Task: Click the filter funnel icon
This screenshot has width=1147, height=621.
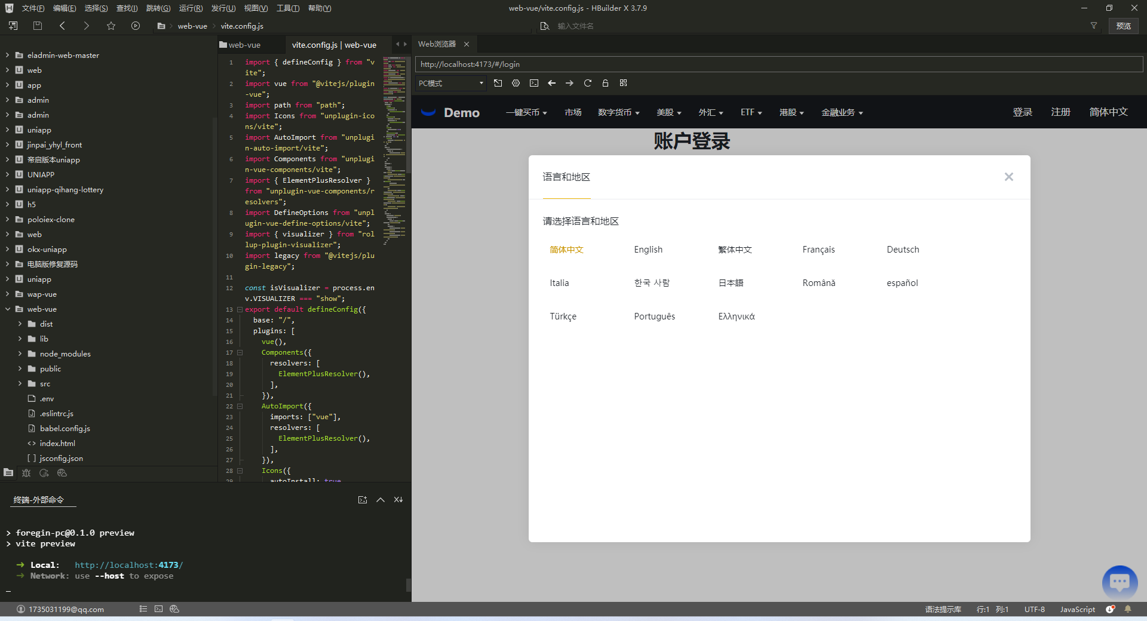Action: click(1094, 26)
